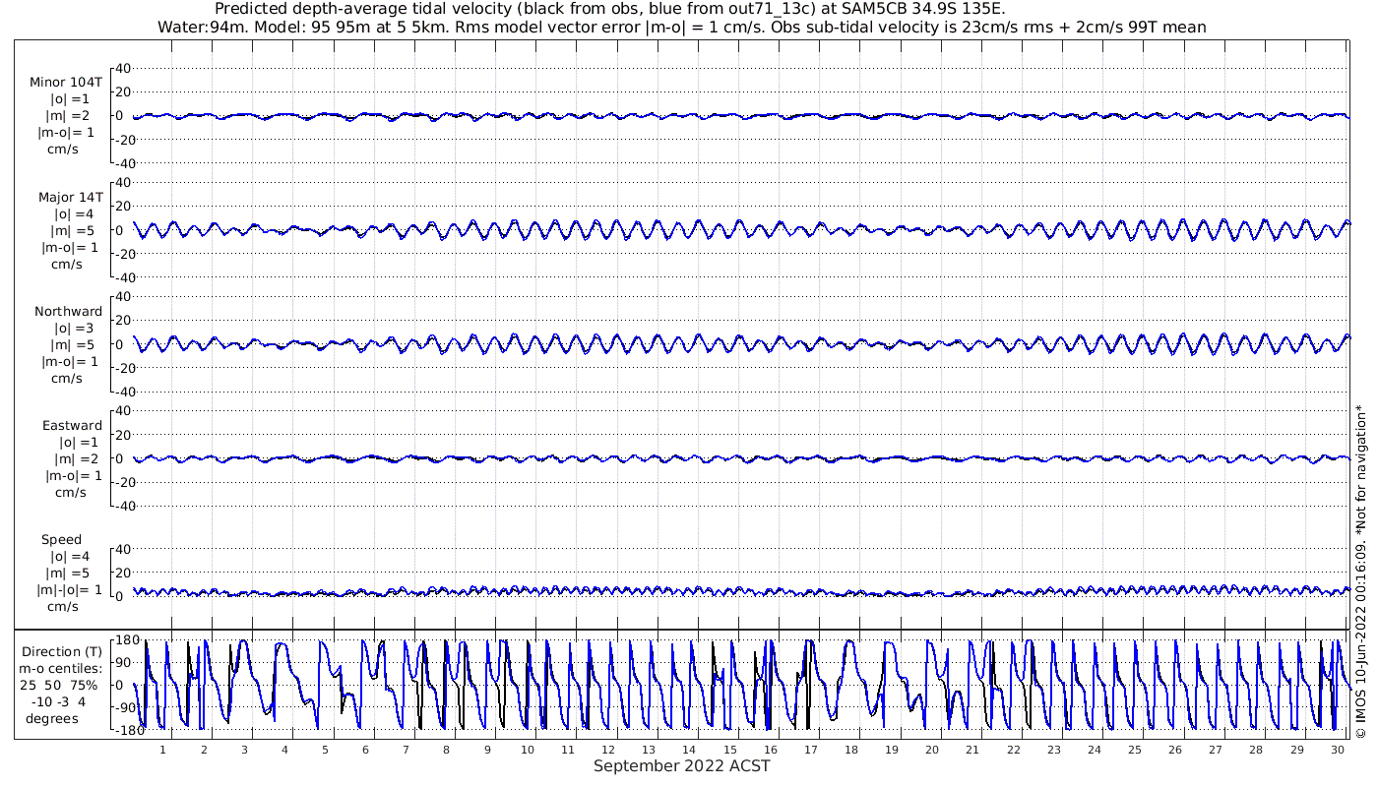Select the "m-o centiles:" text
This screenshot has width=1378, height=787.
tap(61, 669)
